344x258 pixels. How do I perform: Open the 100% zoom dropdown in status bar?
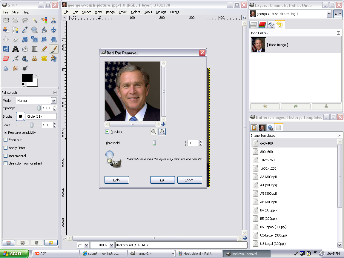(112, 245)
